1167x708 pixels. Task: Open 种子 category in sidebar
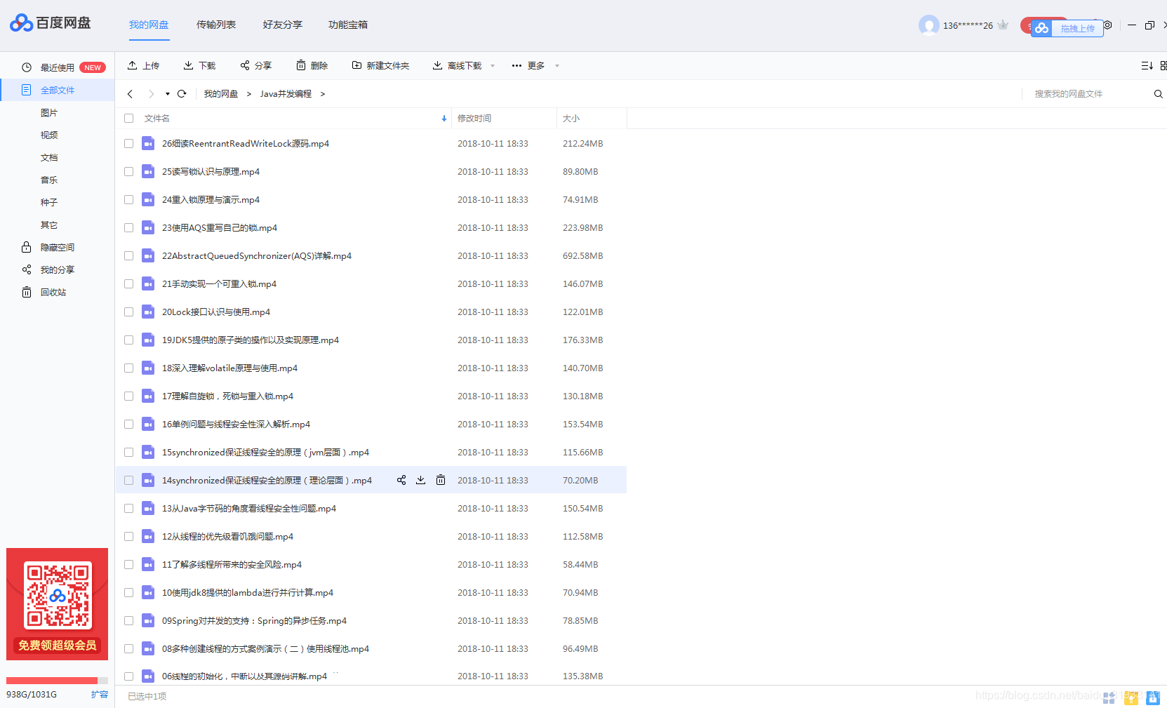pos(49,202)
